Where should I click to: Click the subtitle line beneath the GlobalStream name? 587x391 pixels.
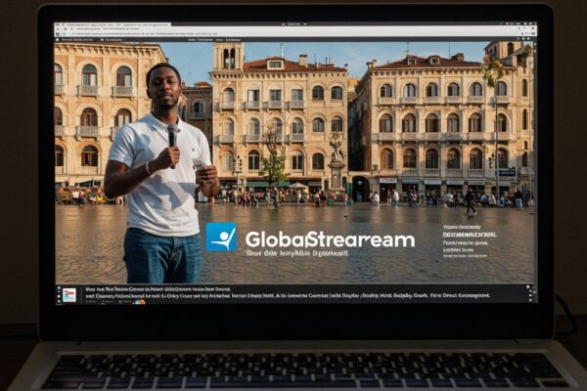tap(296, 253)
